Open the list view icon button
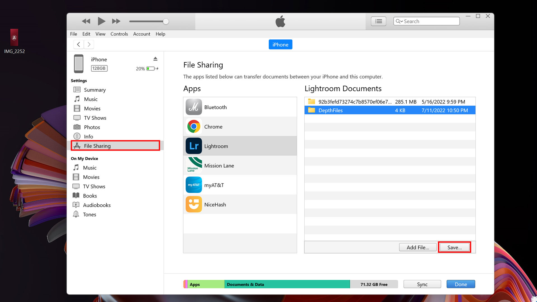 click(x=378, y=21)
